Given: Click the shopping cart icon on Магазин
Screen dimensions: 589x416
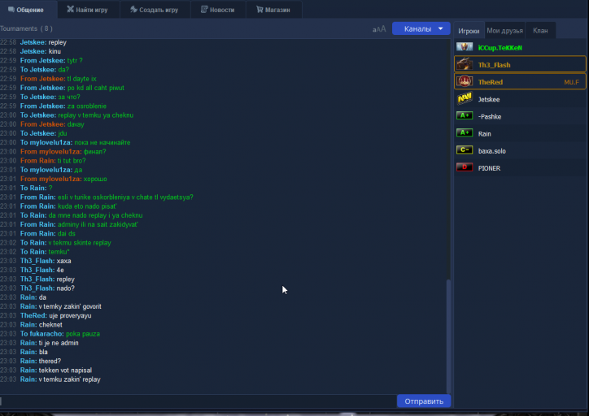Looking at the screenshot, I should point(260,10).
